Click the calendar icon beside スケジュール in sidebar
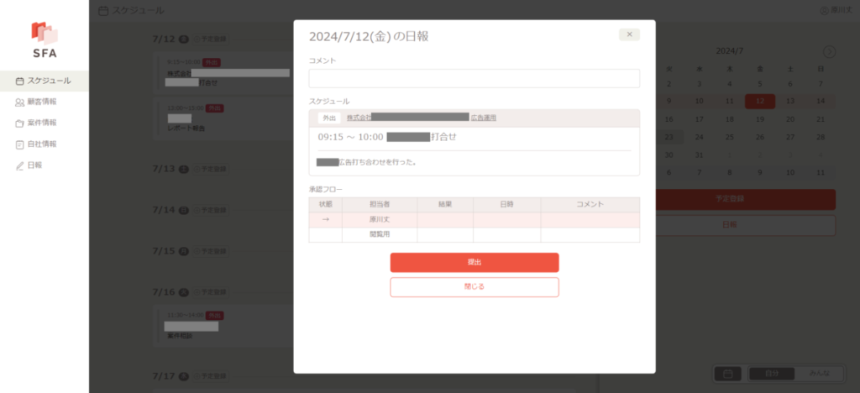Image resolution: width=860 pixels, height=393 pixels. click(x=19, y=81)
